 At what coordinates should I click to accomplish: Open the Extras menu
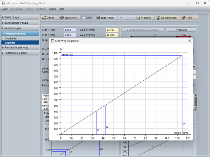[x=52, y=8]
